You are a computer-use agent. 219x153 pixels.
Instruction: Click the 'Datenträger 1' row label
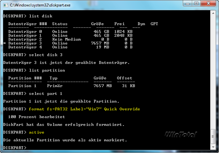pyautogui.click(x=25, y=36)
